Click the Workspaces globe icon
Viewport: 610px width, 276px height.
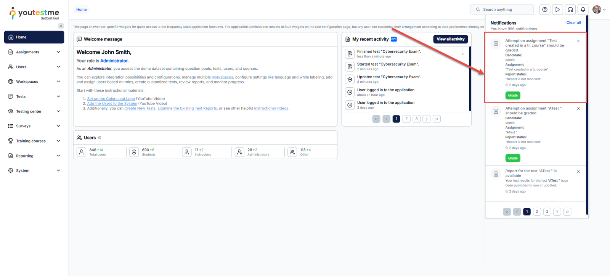point(11,82)
